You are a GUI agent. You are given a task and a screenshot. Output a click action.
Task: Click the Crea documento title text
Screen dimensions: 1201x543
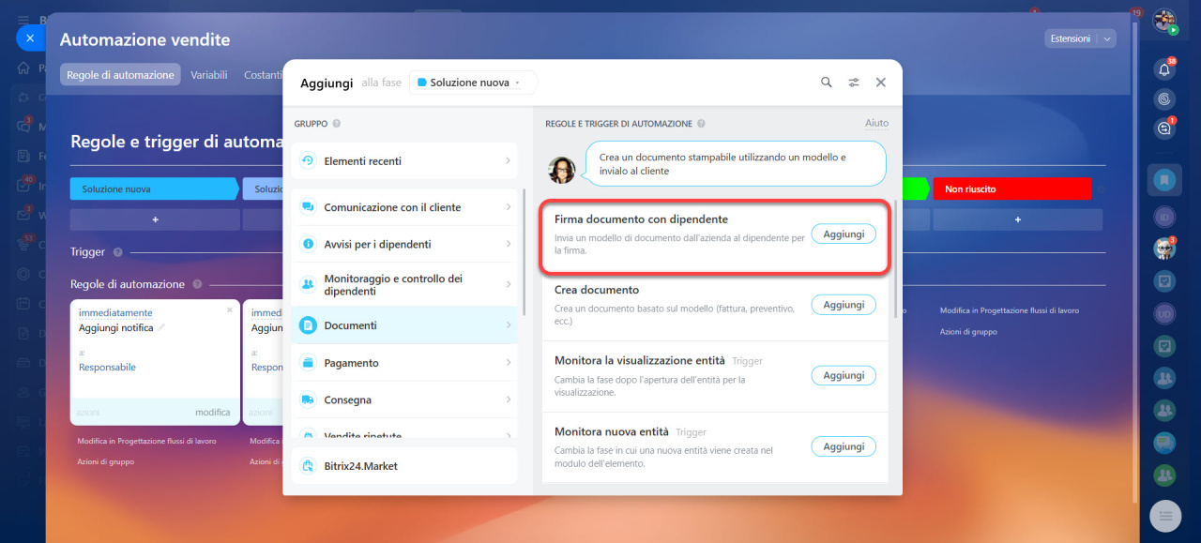(597, 290)
